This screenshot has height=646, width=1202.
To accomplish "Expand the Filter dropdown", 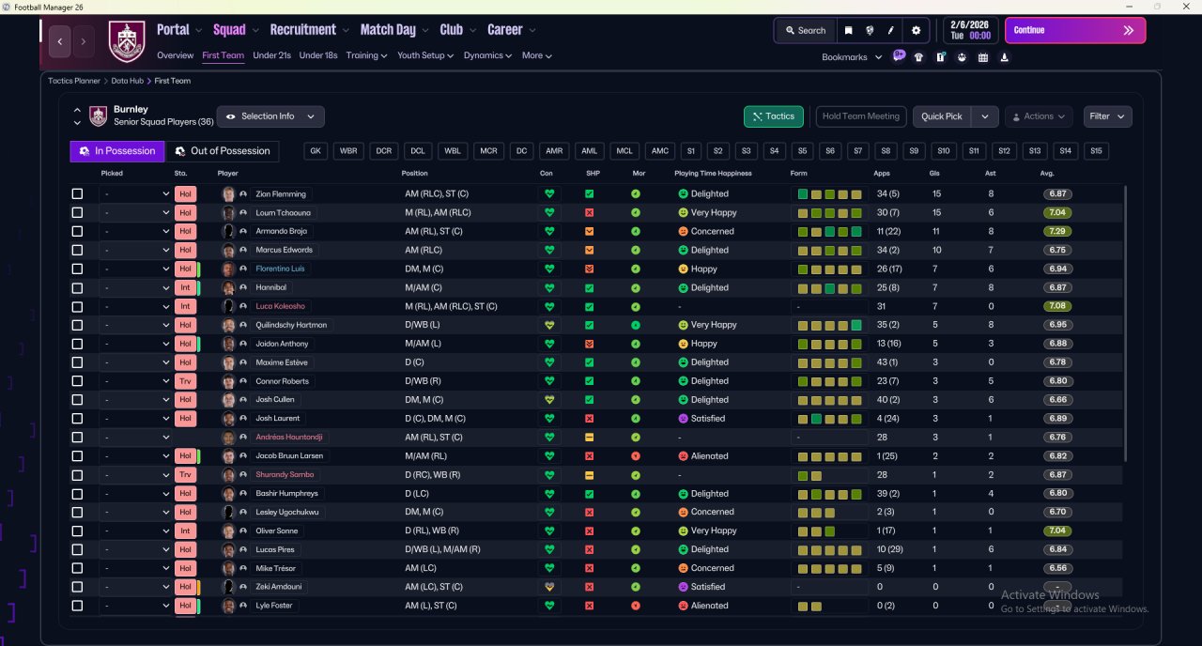I will pyautogui.click(x=1107, y=116).
